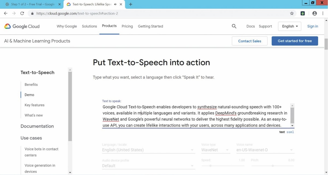Open the Language / locale dropdown
The image size is (328, 175).
tap(148, 150)
